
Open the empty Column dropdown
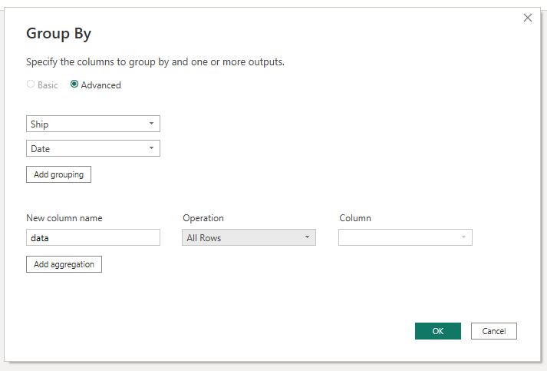405,237
